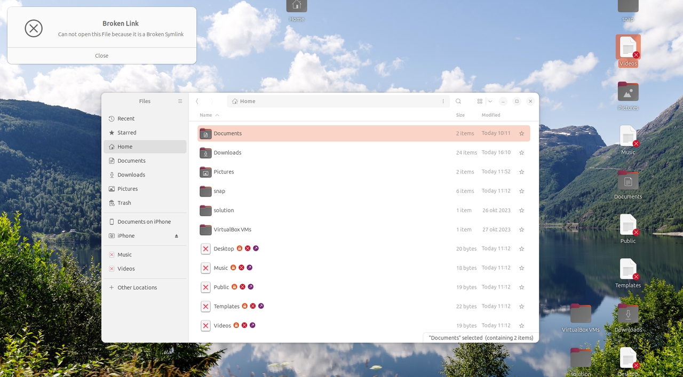This screenshot has height=377, width=683.
Task: Sort files by Modified column
Action: coord(491,115)
